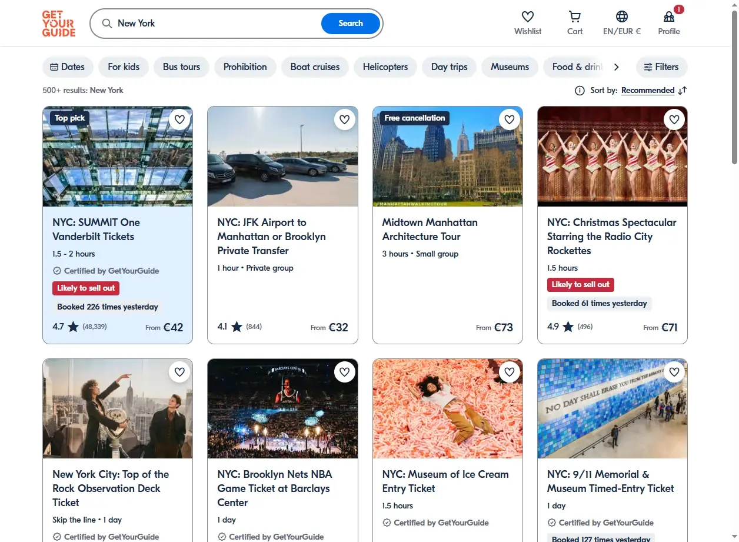Select the Museums filter chip
This screenshot has height=542, width=739.
tap(510, 67)
